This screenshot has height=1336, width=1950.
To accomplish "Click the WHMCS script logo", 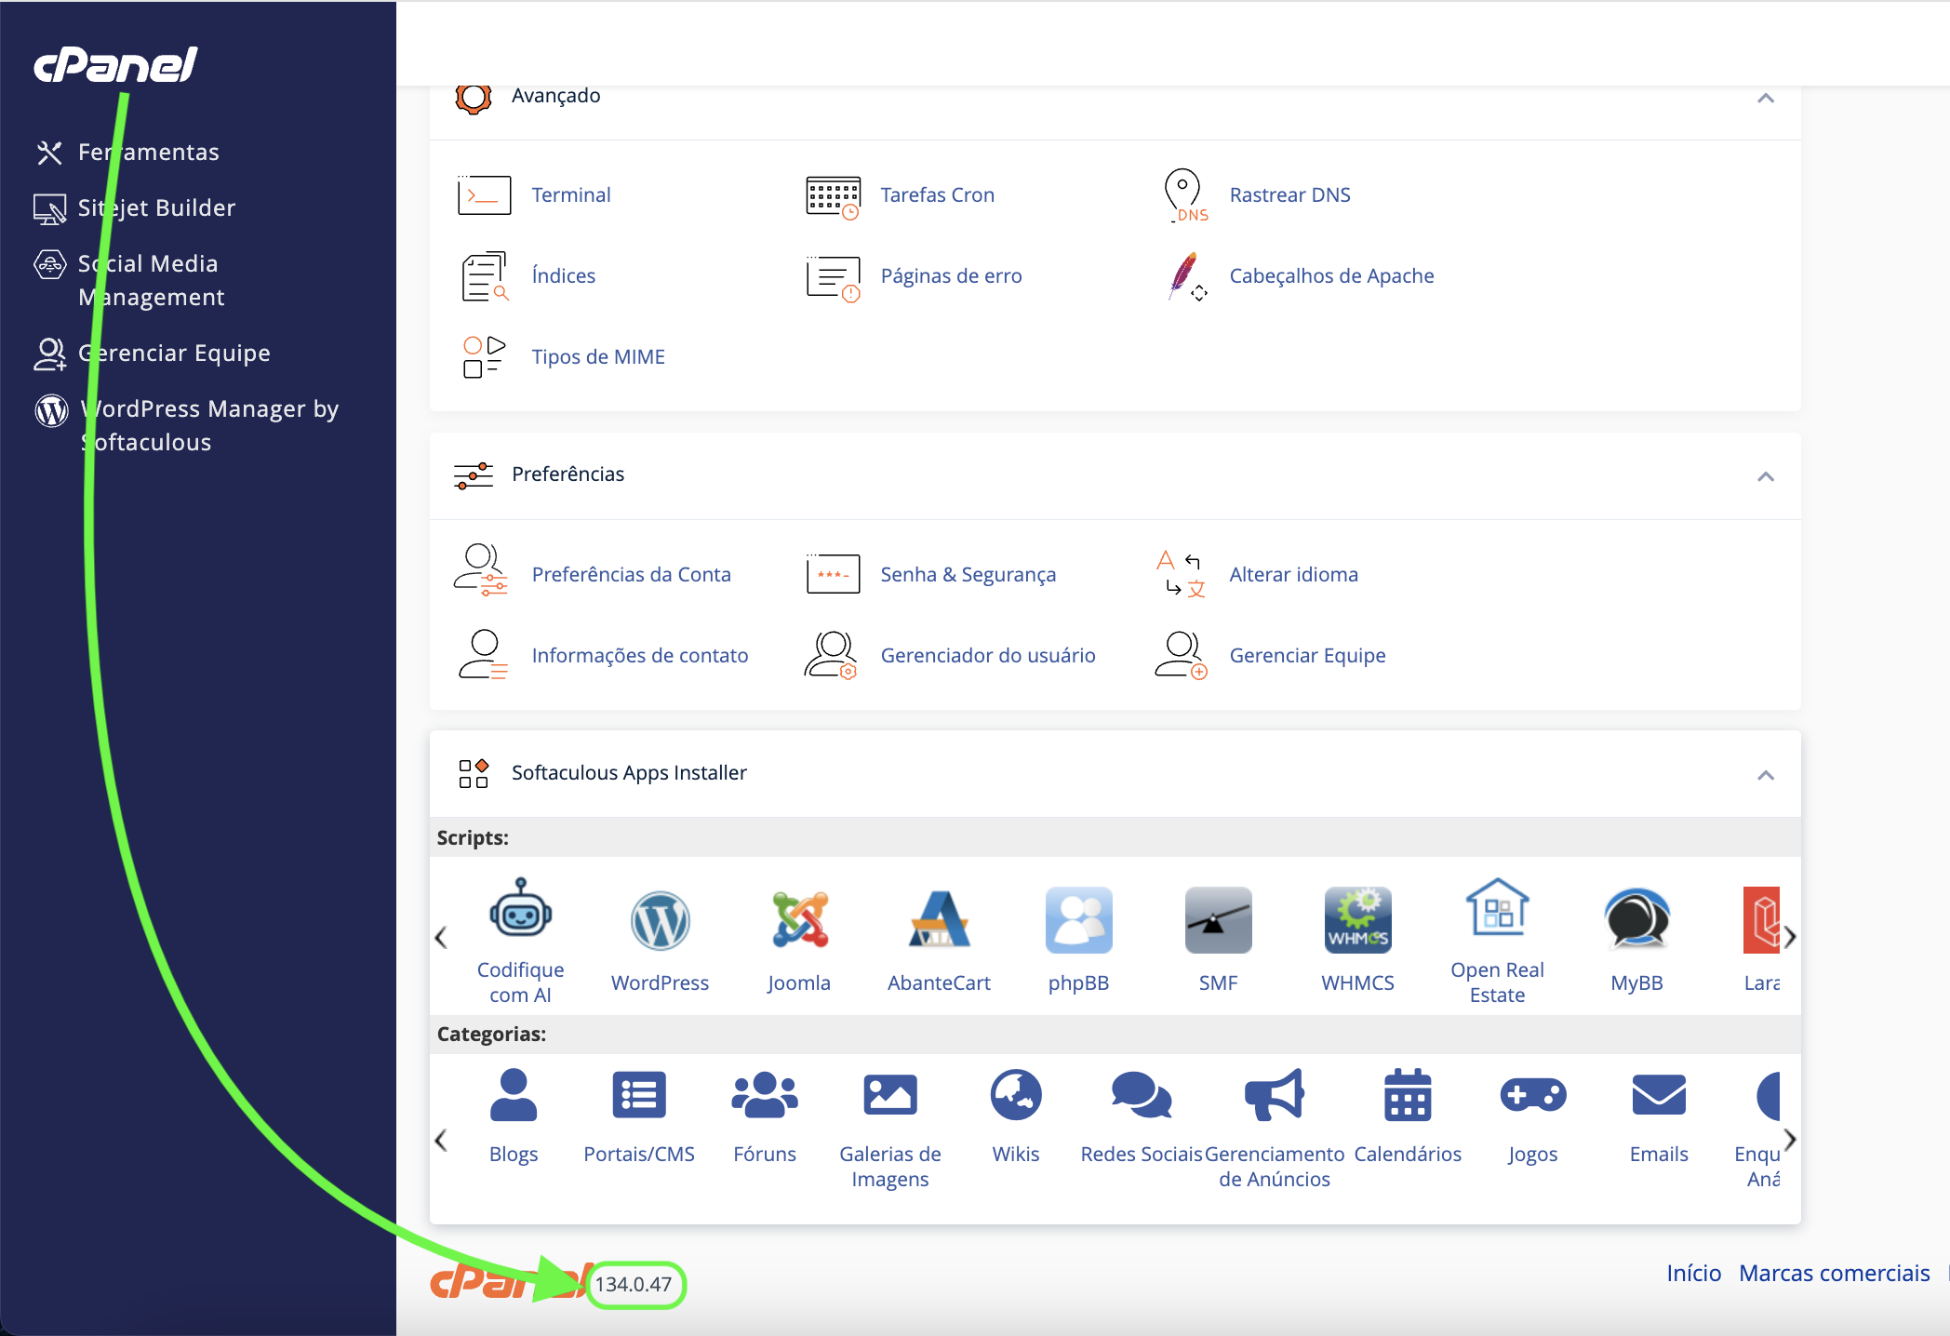I will 1357,920.
